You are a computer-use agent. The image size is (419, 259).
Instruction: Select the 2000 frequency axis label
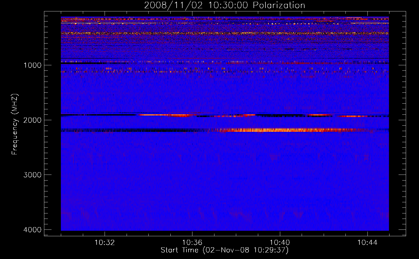click(x=32, y=120)
